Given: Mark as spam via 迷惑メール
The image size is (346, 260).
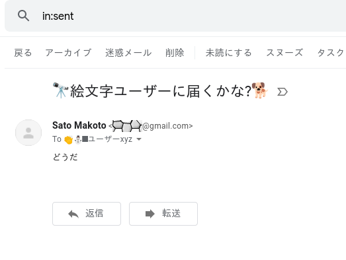Looking at the screenshot, I should coord(128,53).
